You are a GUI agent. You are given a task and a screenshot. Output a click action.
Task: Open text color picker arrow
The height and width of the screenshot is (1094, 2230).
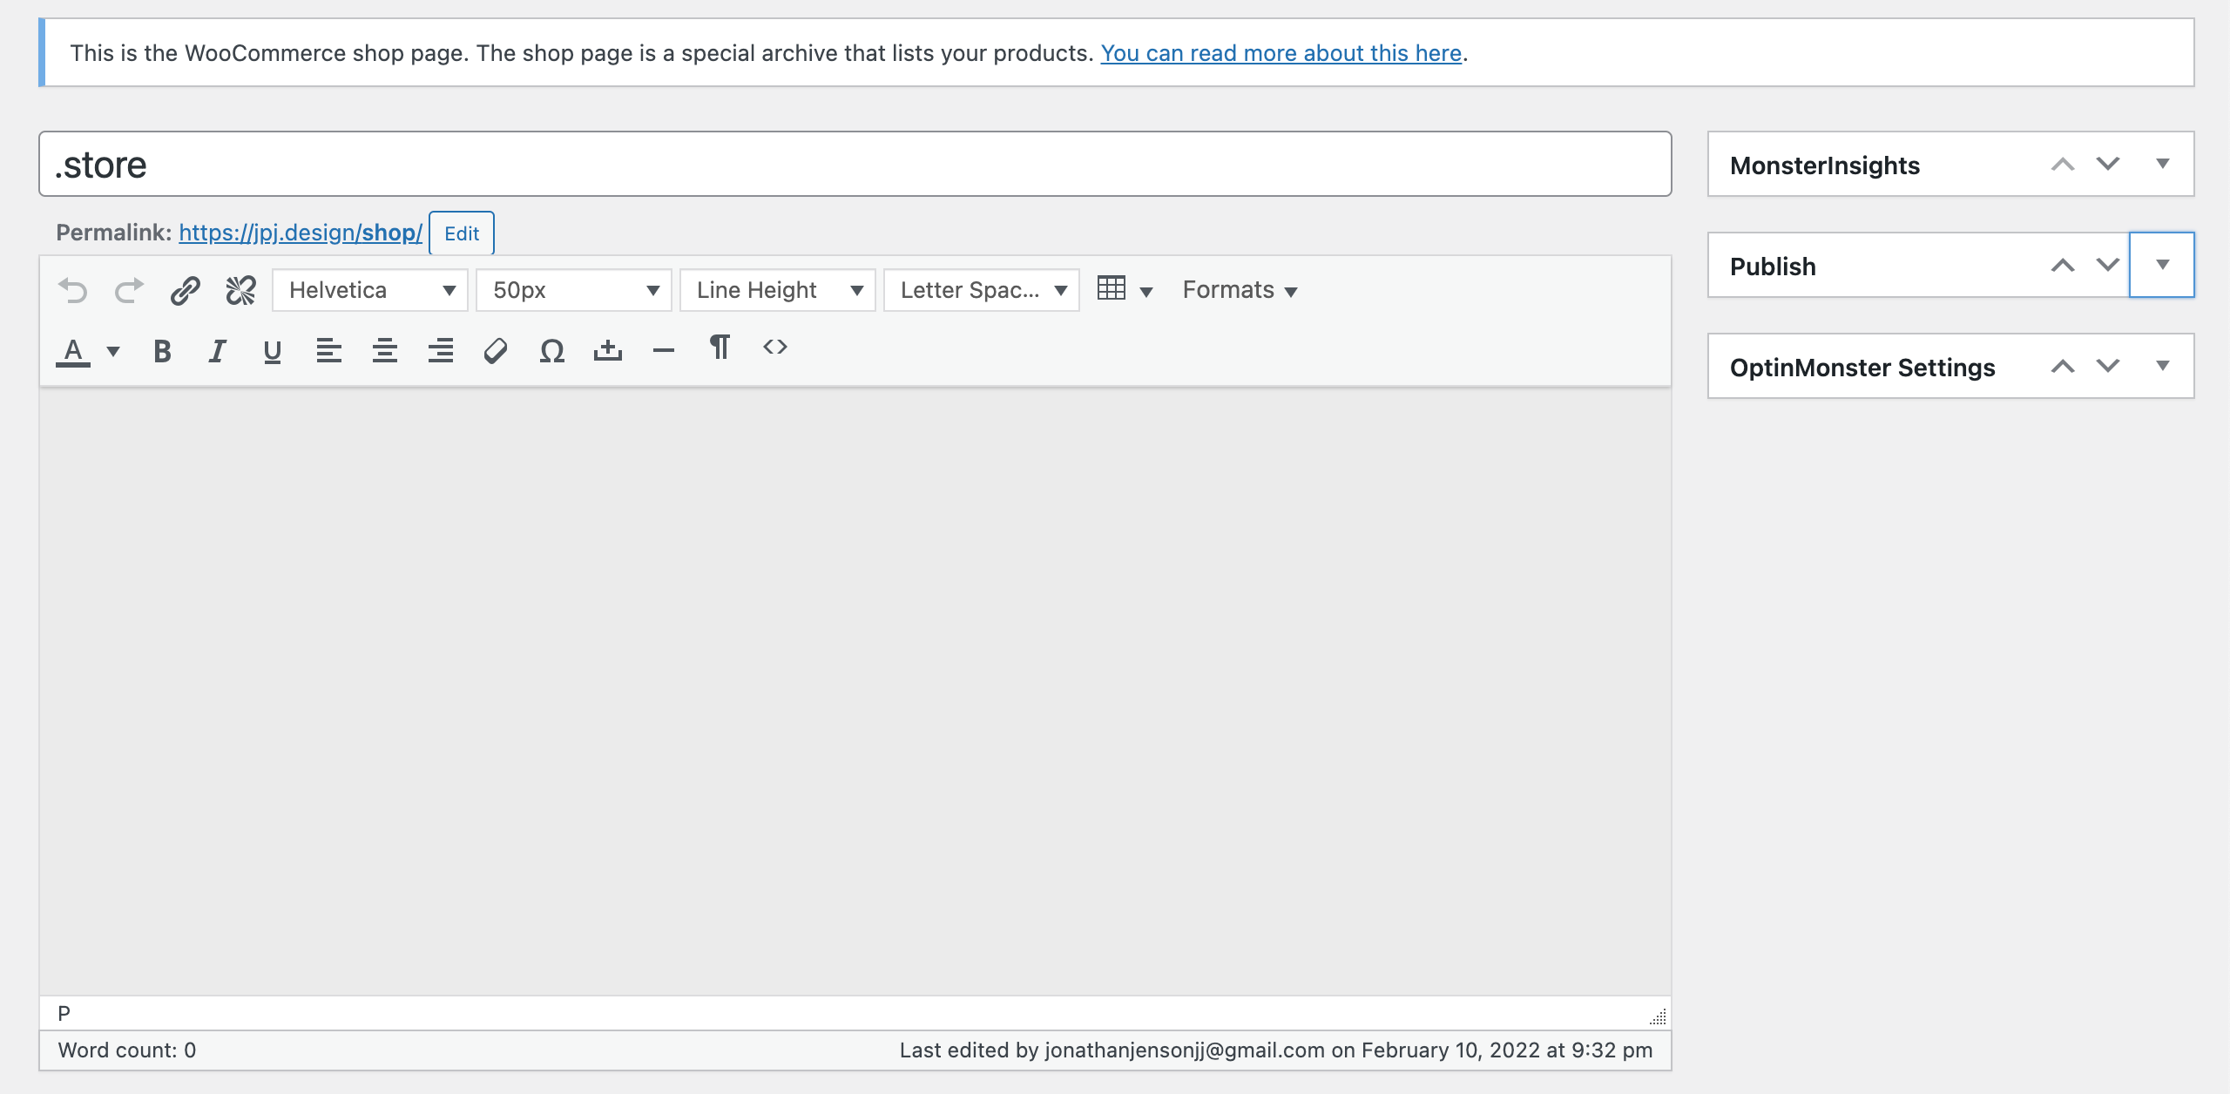[x=113, y=351]
